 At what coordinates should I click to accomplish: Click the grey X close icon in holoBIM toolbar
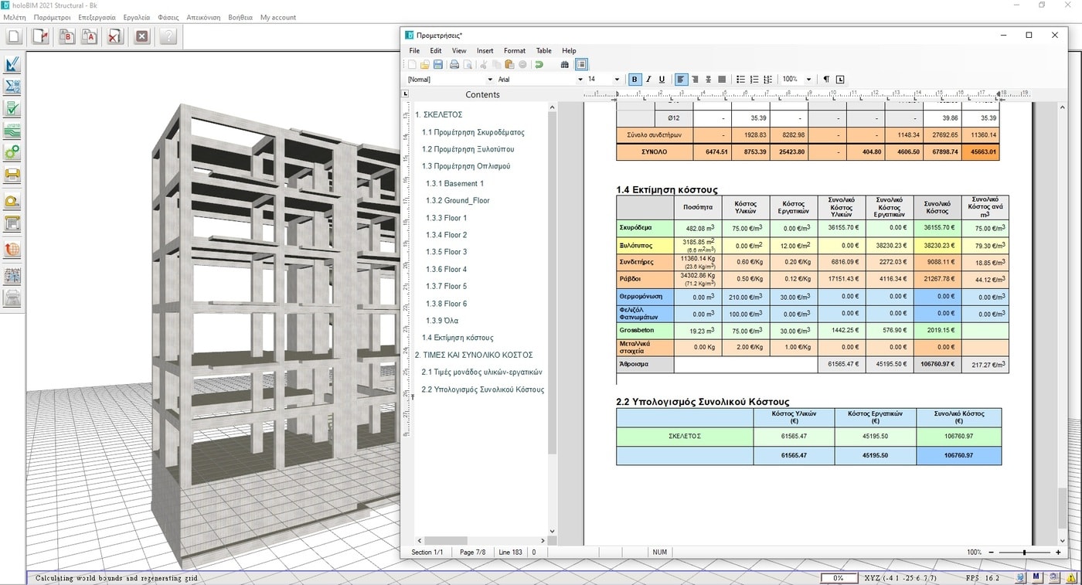click(142, 36)
